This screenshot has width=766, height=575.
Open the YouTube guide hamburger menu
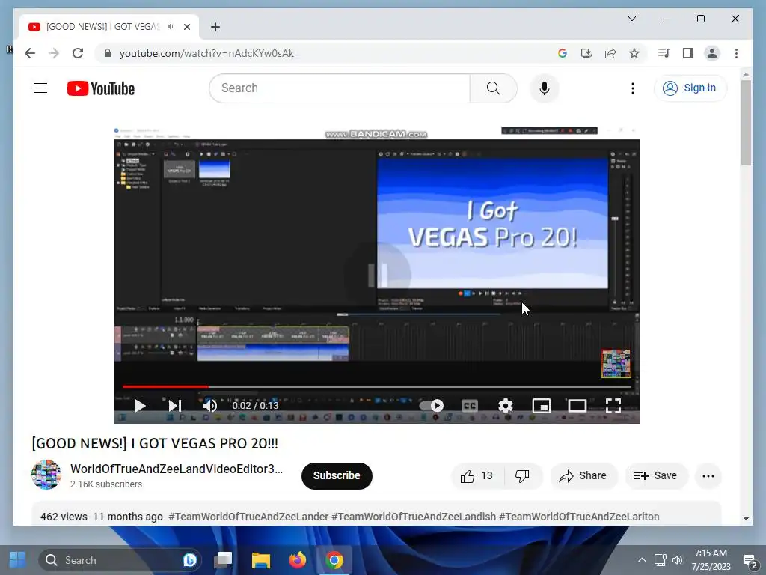(x=40, y=88)
